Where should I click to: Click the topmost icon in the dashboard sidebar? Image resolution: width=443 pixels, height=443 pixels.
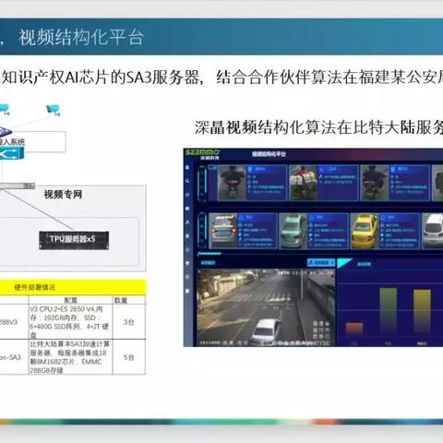pos(187,167)
